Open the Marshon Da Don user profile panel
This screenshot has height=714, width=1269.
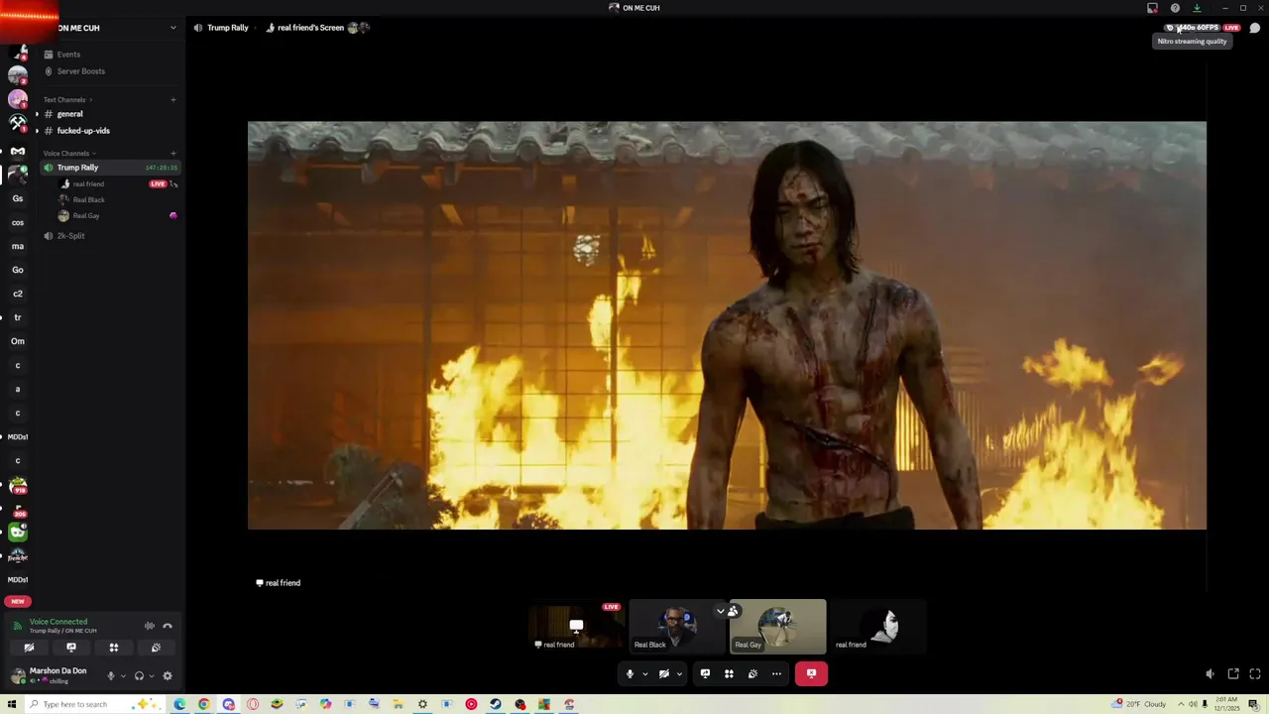pyautogui.click(x=50, y=675)
